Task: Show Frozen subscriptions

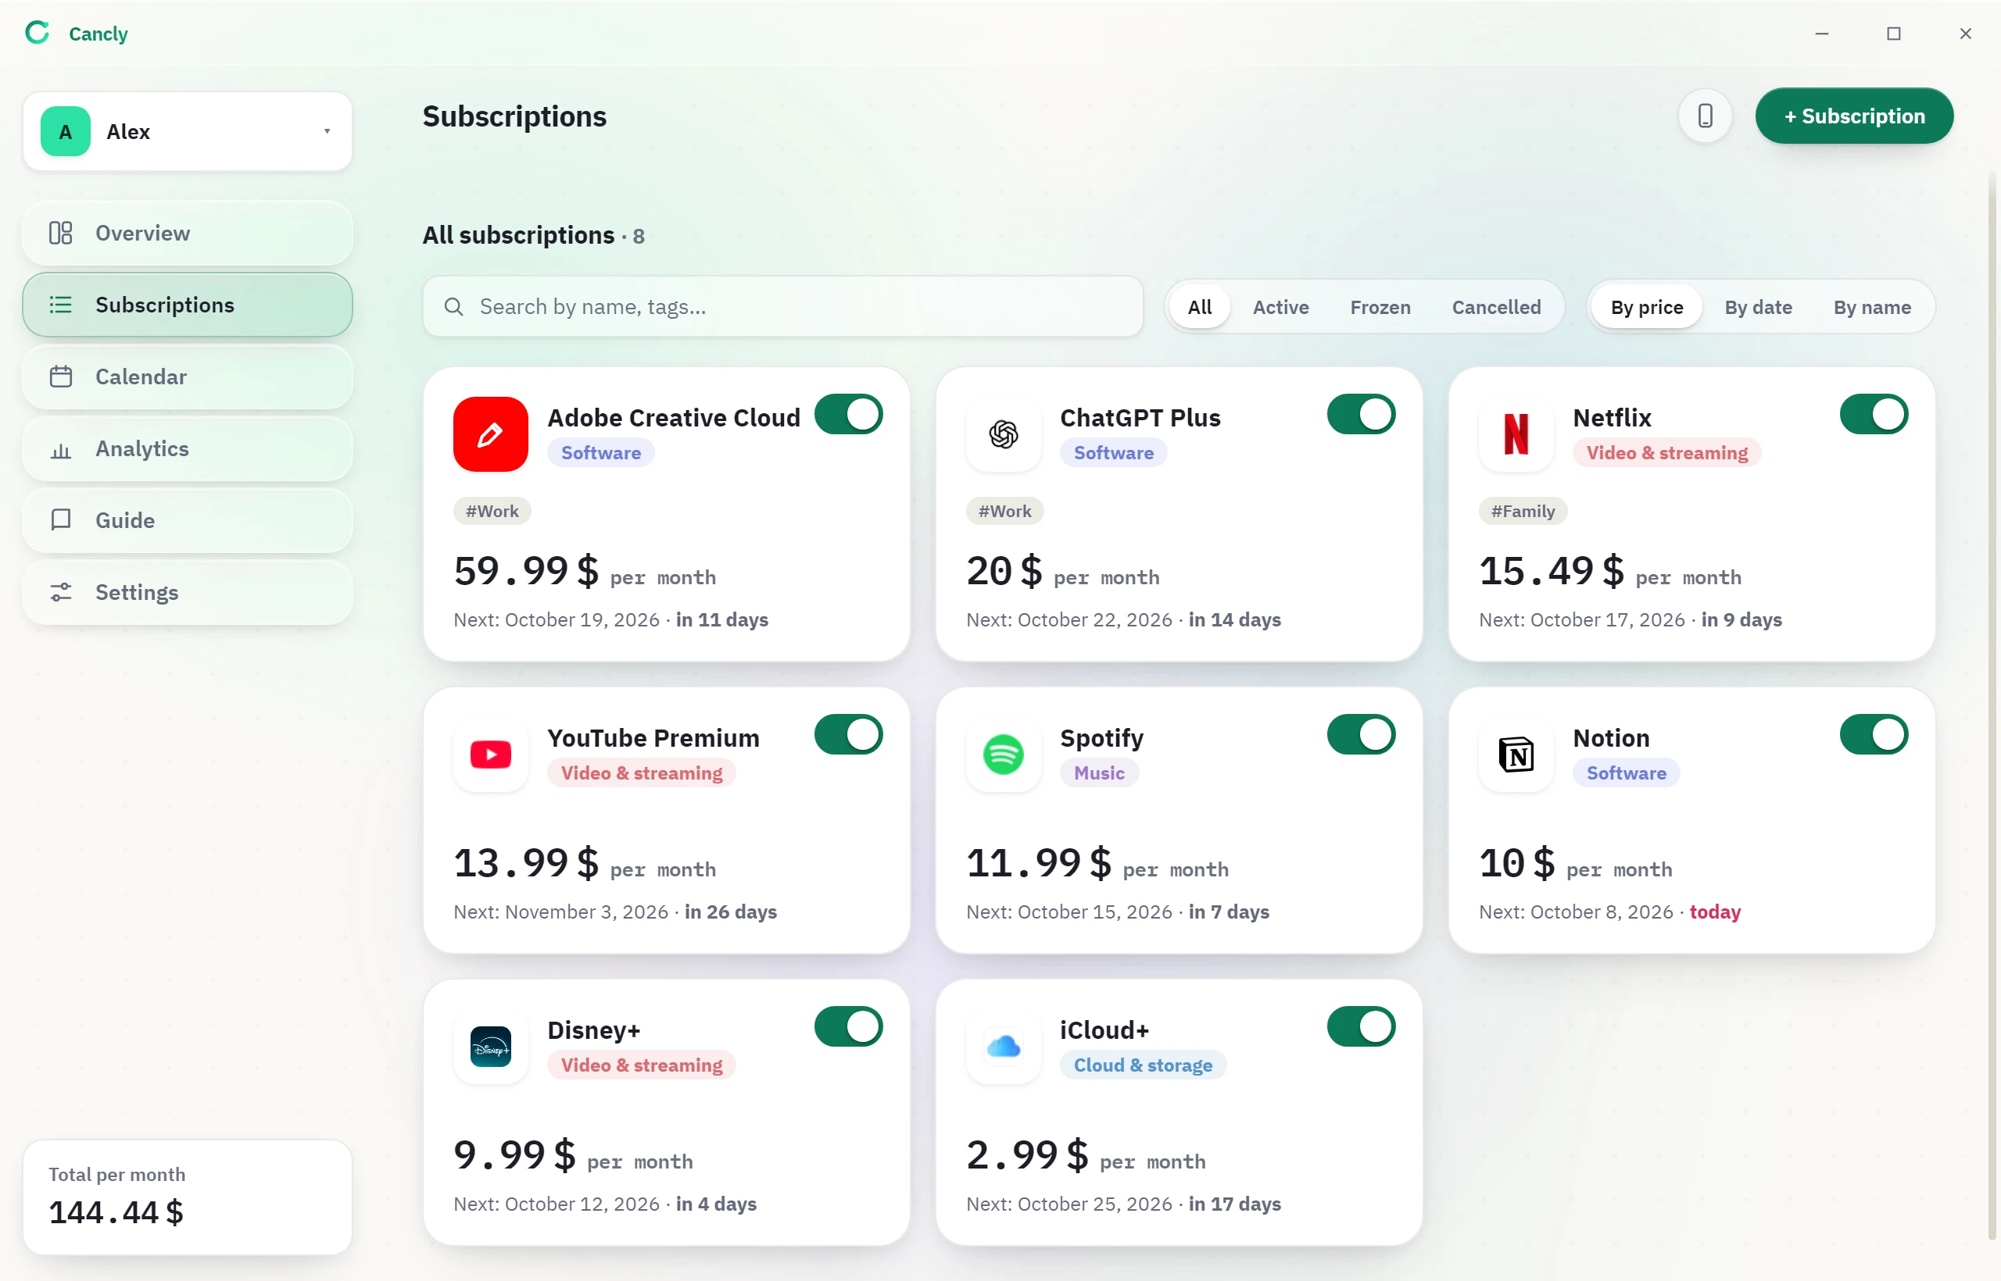Action: pyautogui.click(x=1380, y=307)
